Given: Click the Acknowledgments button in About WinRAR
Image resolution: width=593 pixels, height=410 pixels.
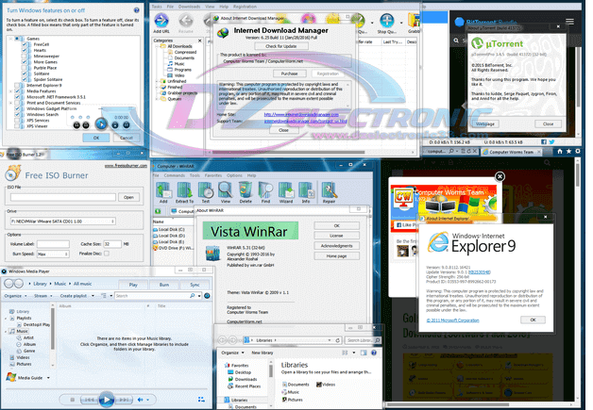Looking at the screenshot, I should pos(336,246).
